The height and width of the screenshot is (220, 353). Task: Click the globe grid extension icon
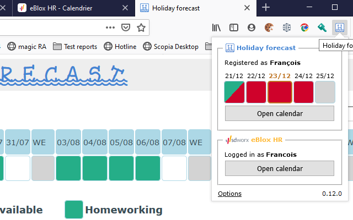287,28
